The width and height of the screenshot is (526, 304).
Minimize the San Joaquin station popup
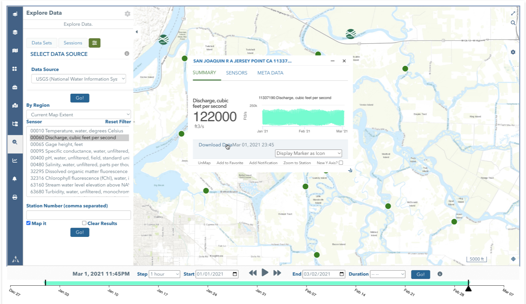click(333, 61)
